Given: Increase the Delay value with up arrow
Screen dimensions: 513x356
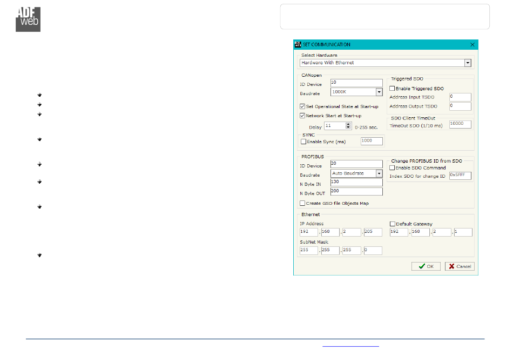Looking at the screenshot, I should (348, 124).
